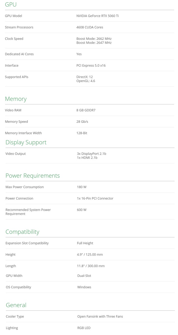The width and height of the screenshot is (178, 335).
Task: Click the 'Video RAM' label
Action: coord(13,110)
